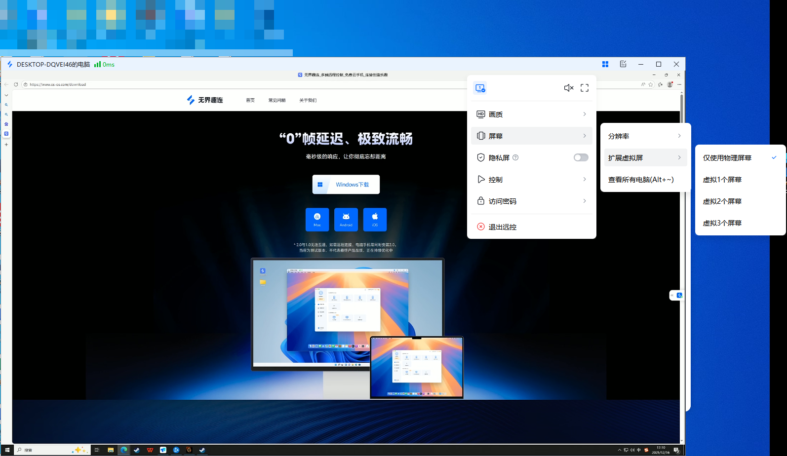Click the Task View icon in remote taskbar

pyautogui.click(x=97, y=450)
